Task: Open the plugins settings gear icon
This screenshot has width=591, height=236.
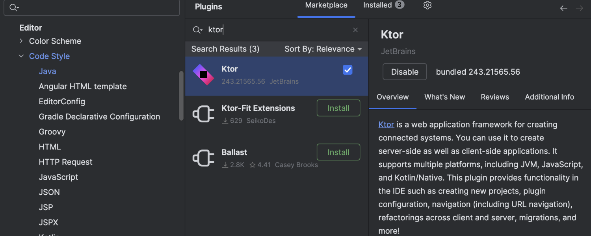Action: tap(427, 5)
